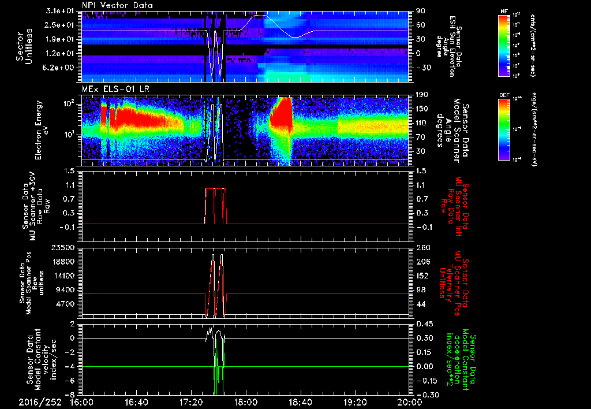Click the 60 degree elevation tick

point(420,25)
